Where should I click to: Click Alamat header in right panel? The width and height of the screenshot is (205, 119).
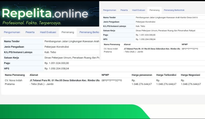click(127, 44)
